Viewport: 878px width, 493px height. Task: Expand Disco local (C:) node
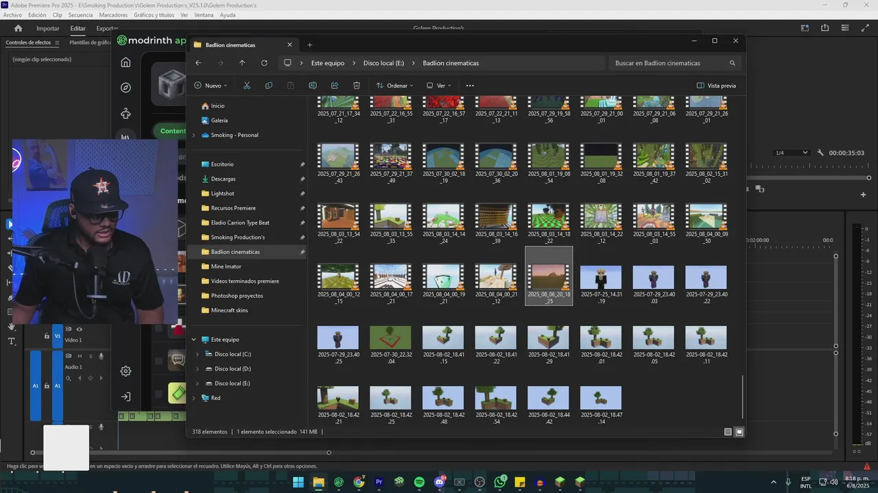point(198,354)
